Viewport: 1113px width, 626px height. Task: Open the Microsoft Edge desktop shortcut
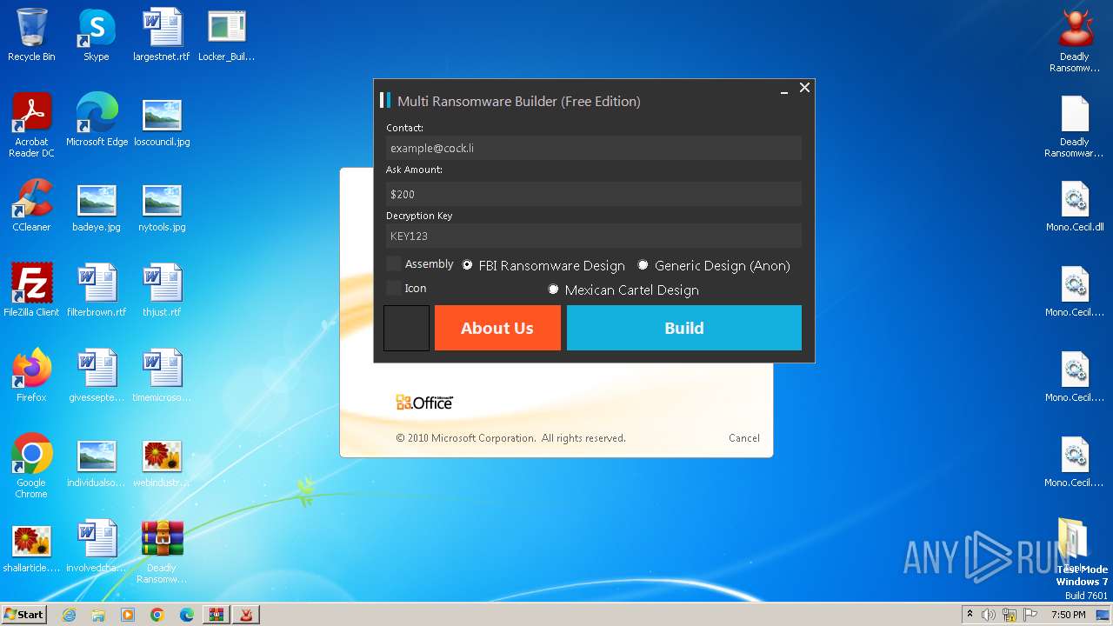(97, 120)
